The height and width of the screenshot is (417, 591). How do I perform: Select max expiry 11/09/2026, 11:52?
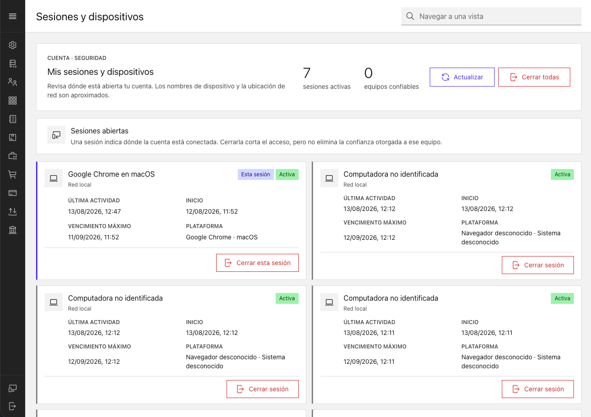[94, 237]
